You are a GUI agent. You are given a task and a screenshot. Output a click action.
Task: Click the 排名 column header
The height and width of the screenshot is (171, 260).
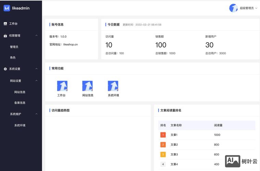163,125
